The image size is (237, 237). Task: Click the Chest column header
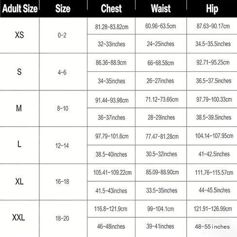point(111,9)
